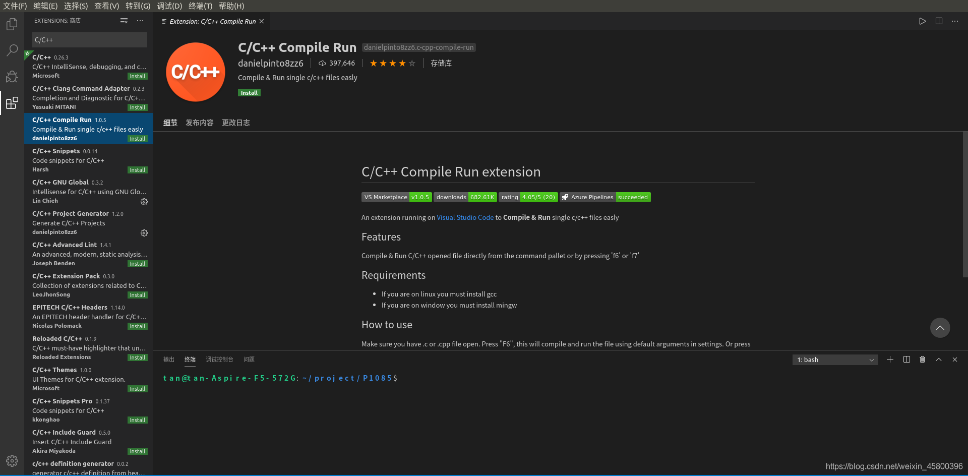The image size is (968, 476).
Task: Click publisher name danielpinto8zz6 in header
Action: (x=271, y=63)
